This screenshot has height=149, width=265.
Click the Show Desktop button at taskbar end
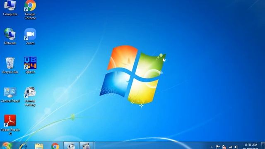263,146
